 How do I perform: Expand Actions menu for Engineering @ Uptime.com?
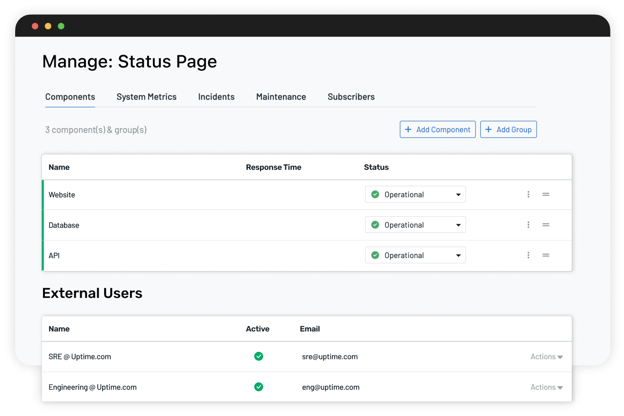click(546, 387)
